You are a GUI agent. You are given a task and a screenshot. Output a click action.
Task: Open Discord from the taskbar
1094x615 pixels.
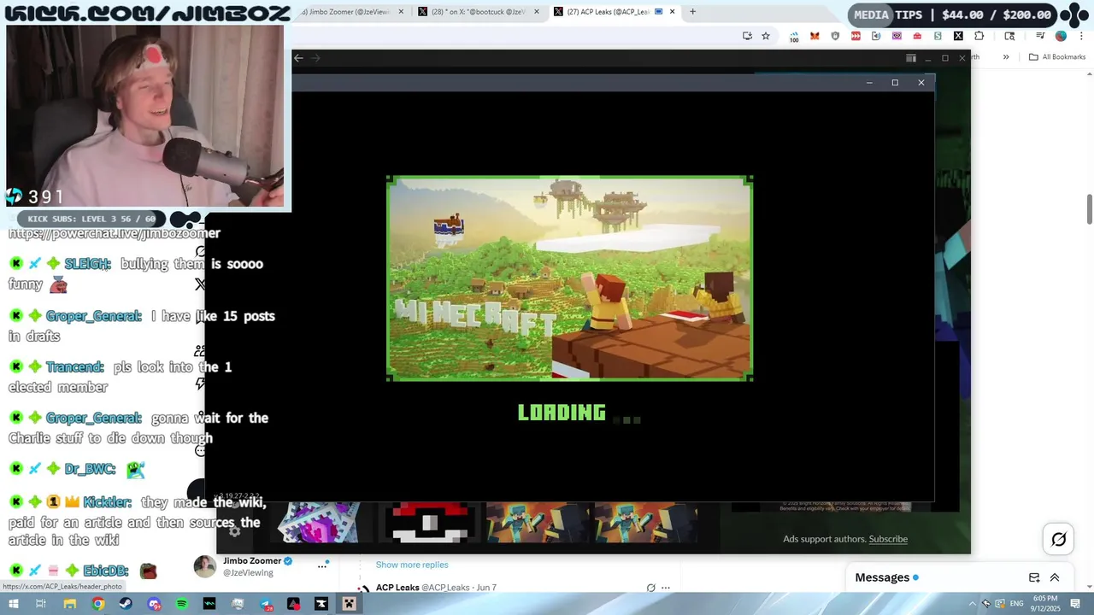tap(154, 604)
